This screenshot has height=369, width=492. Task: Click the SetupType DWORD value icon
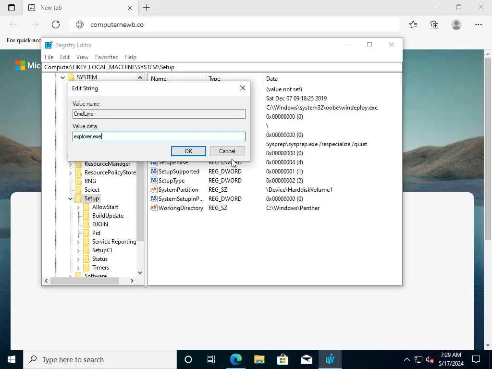point(154,181)
